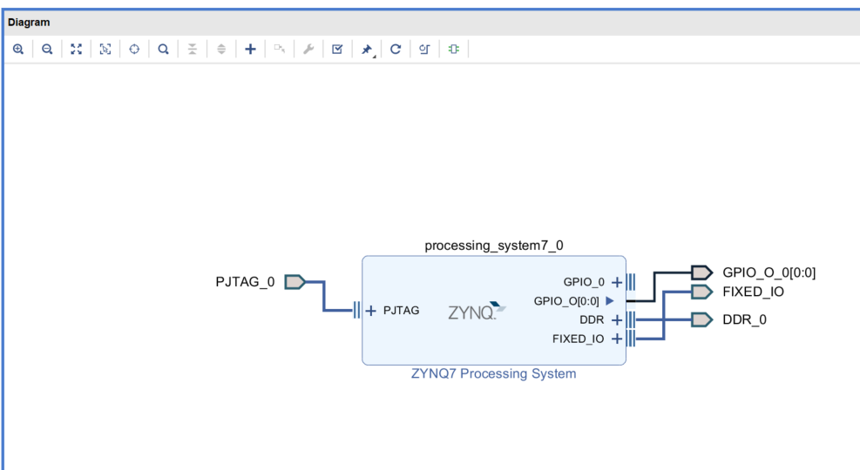Click the ZYNQ7 Processing System label

pyautogui.click(x=493, y=374)
